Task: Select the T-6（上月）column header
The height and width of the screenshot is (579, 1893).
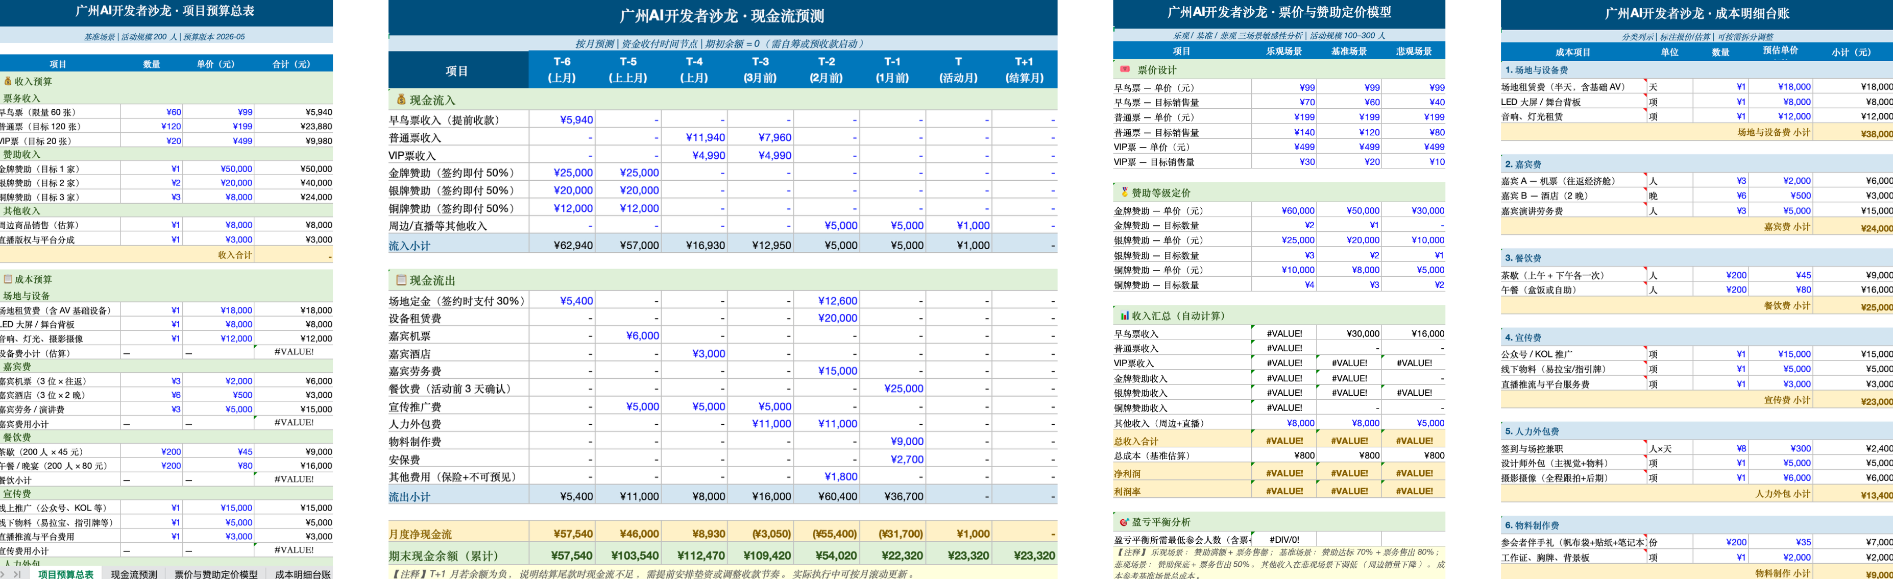Action: 562,70
